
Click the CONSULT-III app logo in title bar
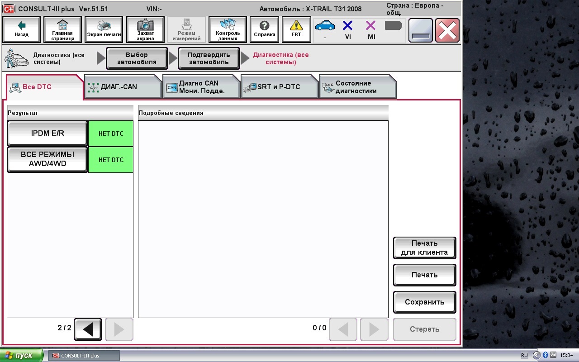click(9, 9)
